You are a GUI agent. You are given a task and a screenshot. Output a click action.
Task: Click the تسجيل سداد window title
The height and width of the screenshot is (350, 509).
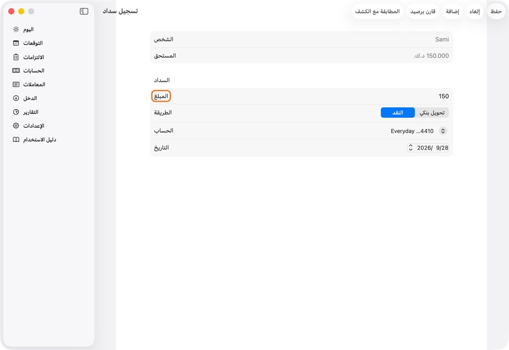[120, 11]
